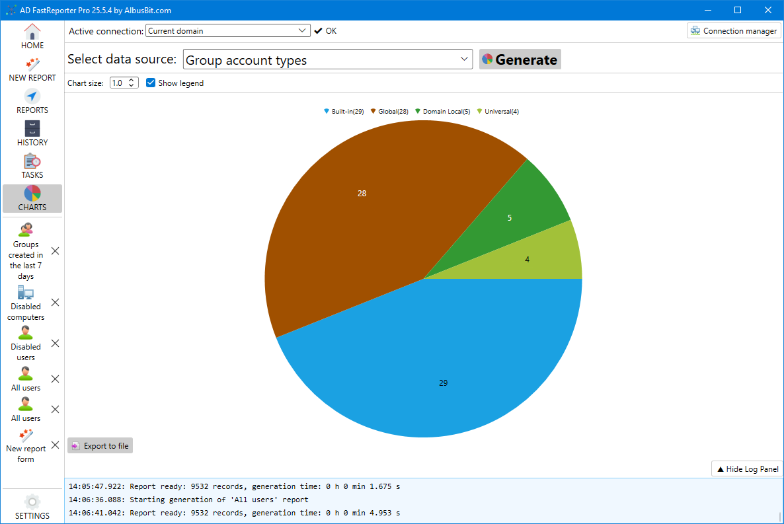Open the Connection manager

[x=734, y=30]
